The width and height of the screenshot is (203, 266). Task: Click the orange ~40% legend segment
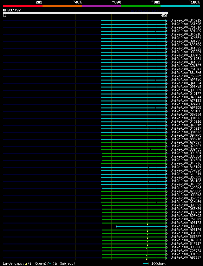click(62, 6)
